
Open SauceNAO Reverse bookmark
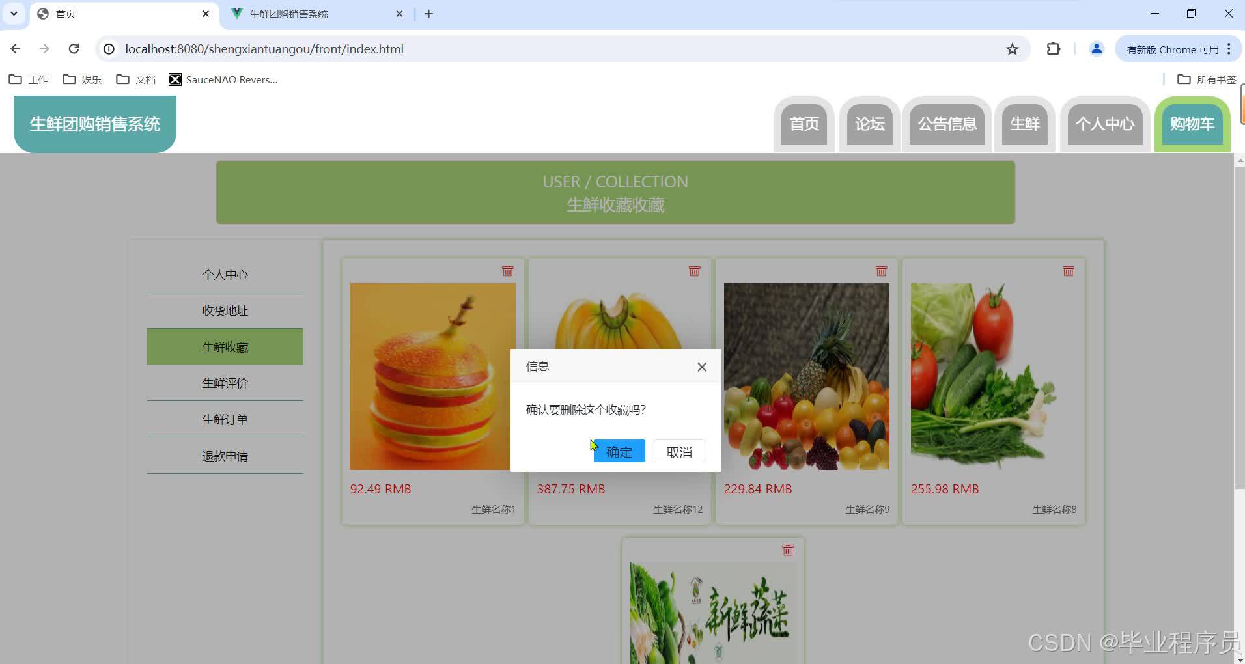(223, 79)
